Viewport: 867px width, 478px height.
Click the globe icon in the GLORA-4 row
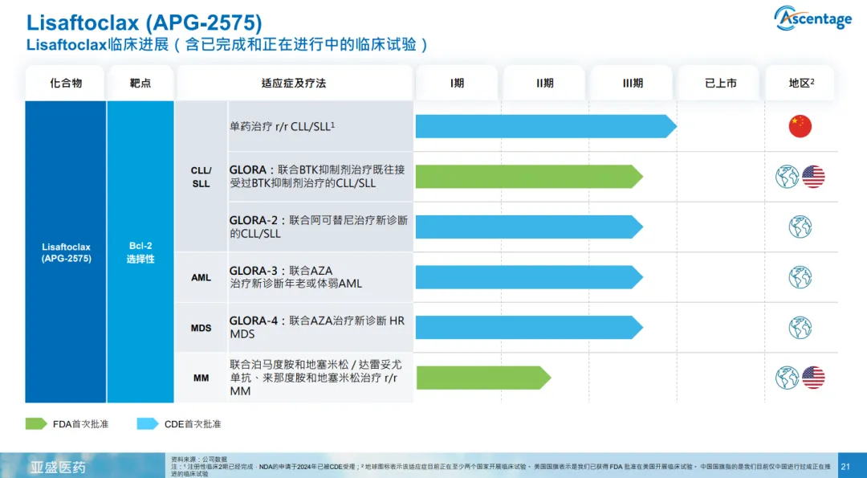point(800,328)
